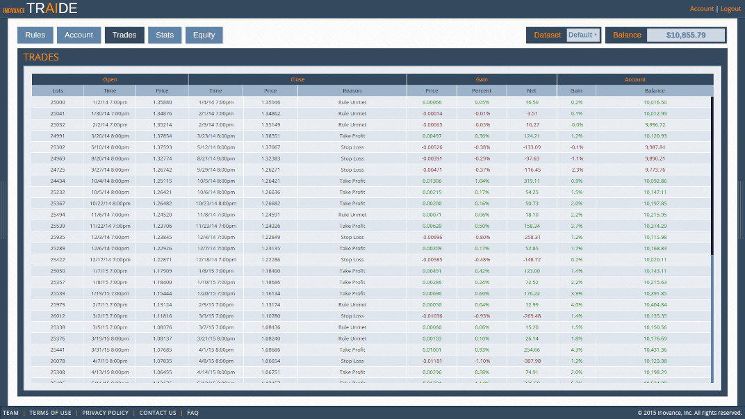Open the Account tab
This screenshot has width=745, height=419.
tap(79, 35)
